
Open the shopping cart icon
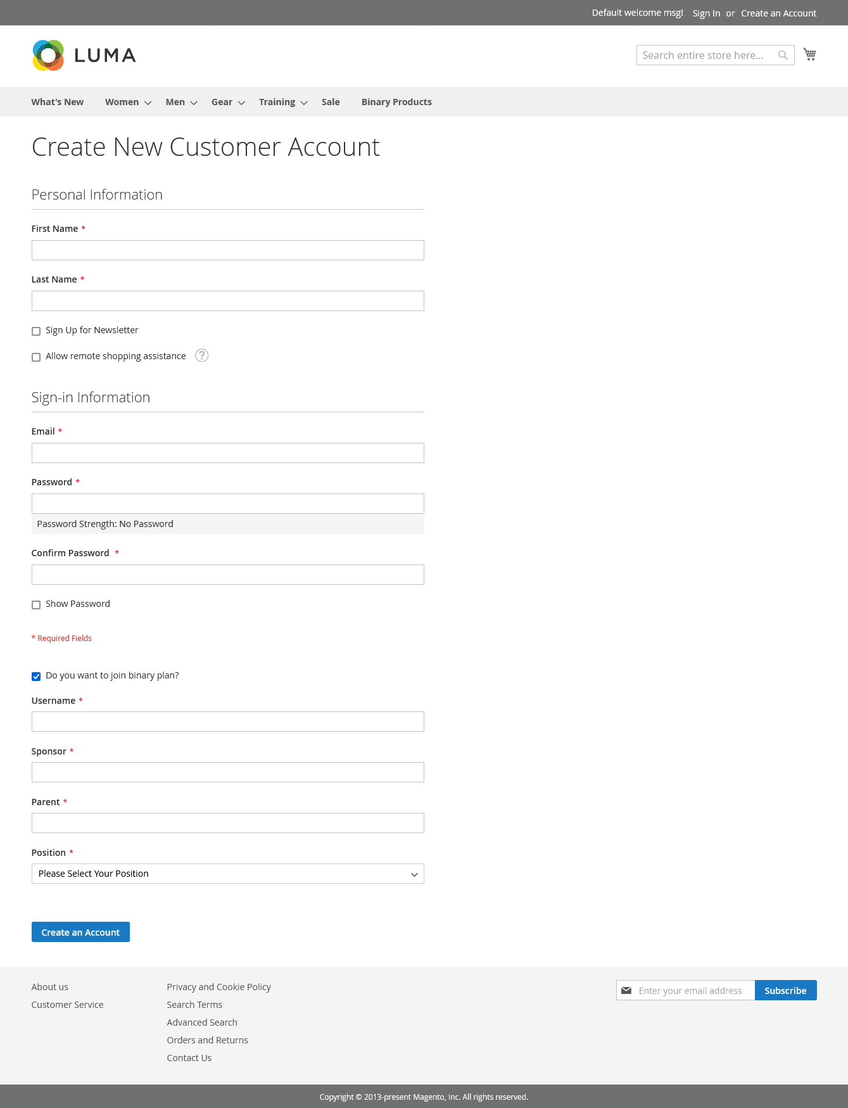pyautogui.click(x=809, y=54)
